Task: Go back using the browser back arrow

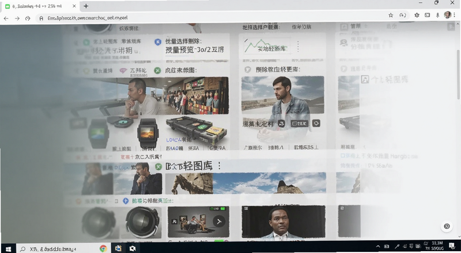Action: tap(6, 18)
